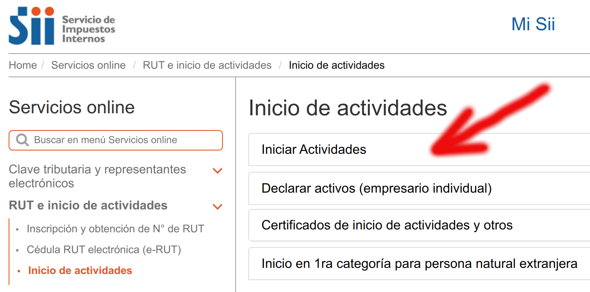The width and height of the screenshot is (590, 292).
Task: Click the magnifying glass search icon
Action: tap(23, 140)
